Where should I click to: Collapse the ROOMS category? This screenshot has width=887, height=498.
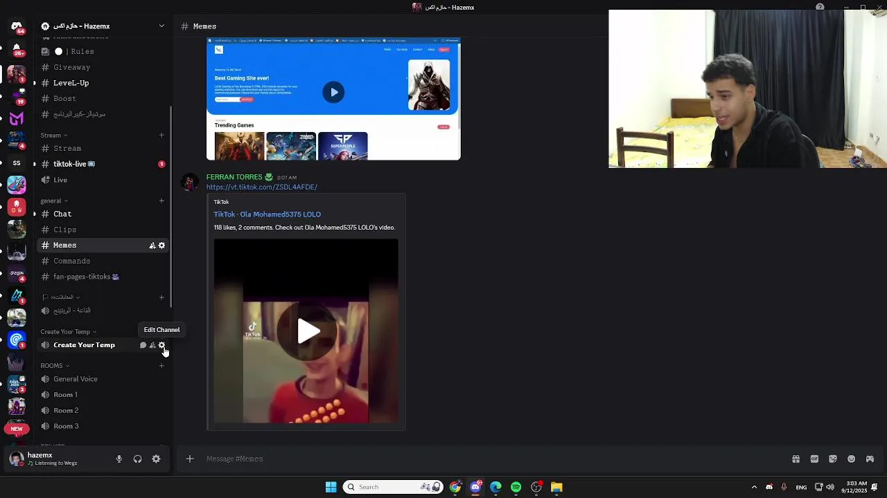[55, 365]
